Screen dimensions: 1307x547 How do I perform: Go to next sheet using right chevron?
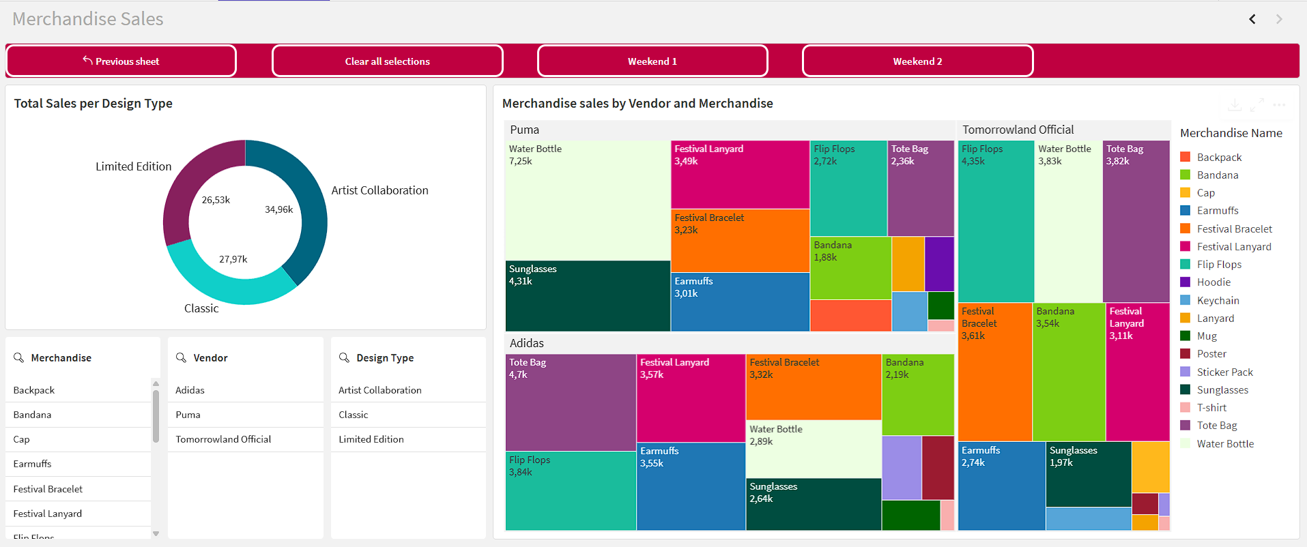(x=1279, y=19)
